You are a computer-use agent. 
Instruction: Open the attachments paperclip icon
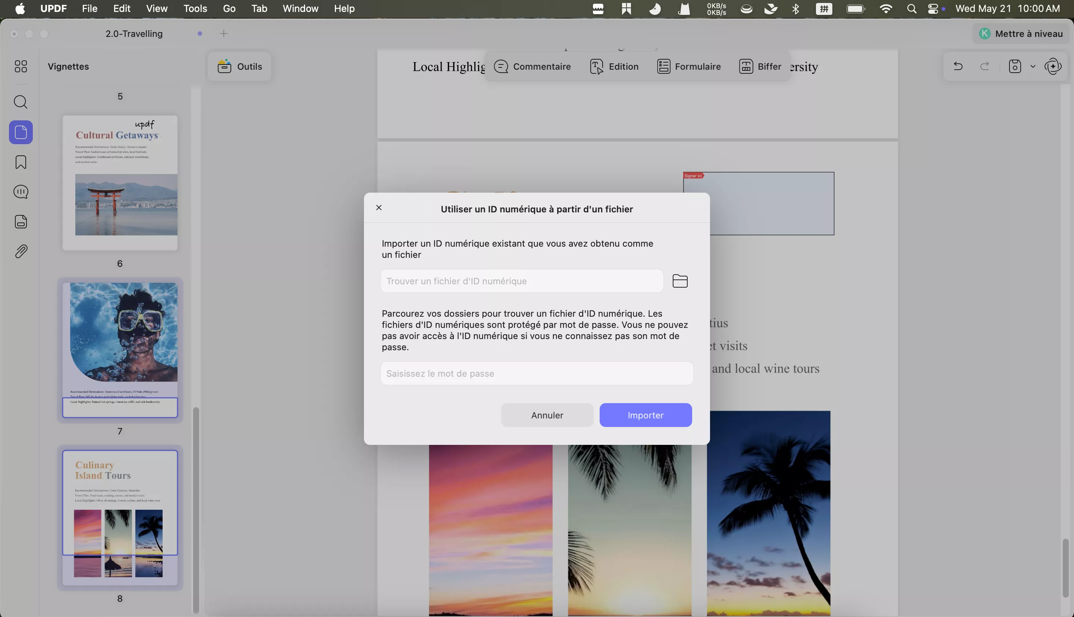tap(21, 252)
